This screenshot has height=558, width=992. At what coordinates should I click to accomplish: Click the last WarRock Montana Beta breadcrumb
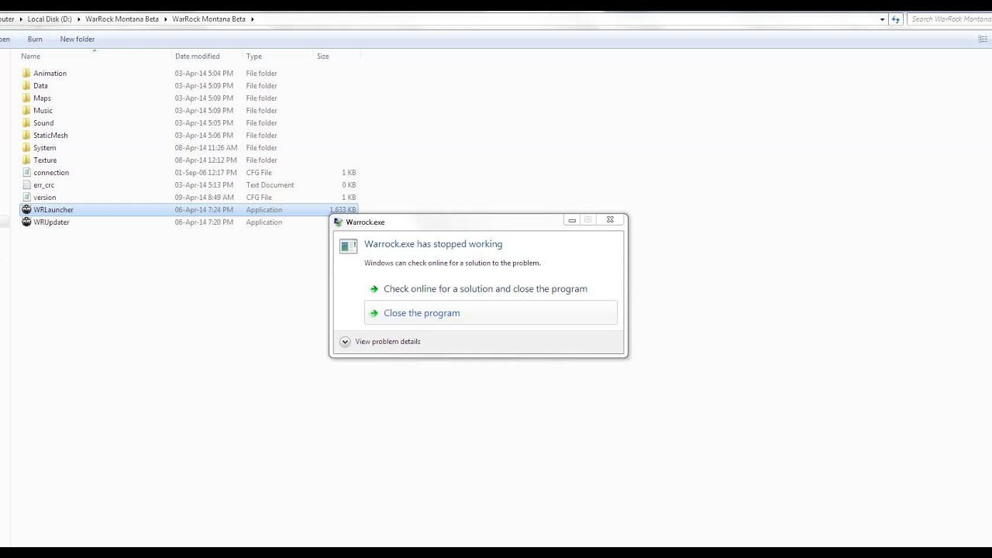point(208,19)
